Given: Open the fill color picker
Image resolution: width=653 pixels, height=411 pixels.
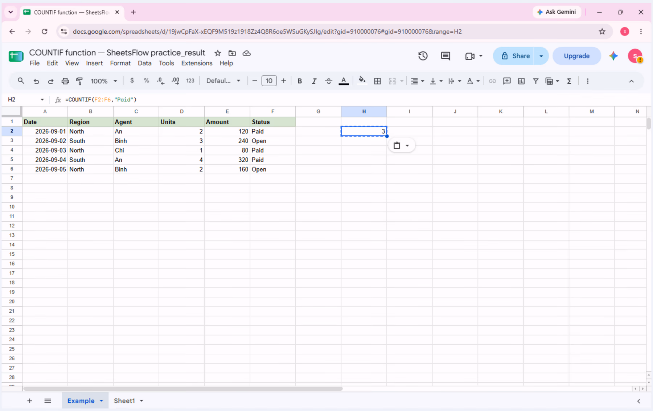Looking at the screenshot, I should tap(362, 81).
